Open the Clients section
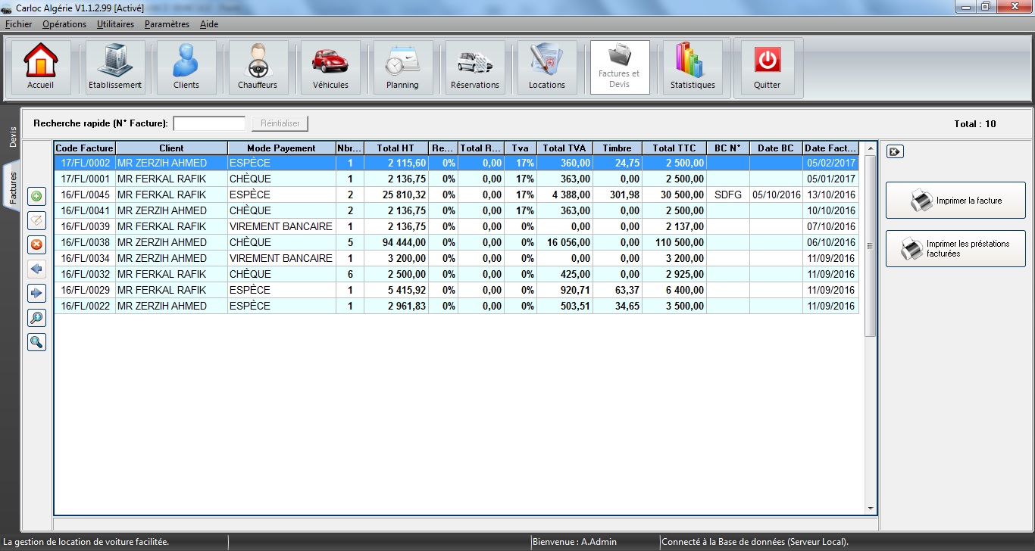The width and height of the screenshot is (1035, 551). pos(186,67)
